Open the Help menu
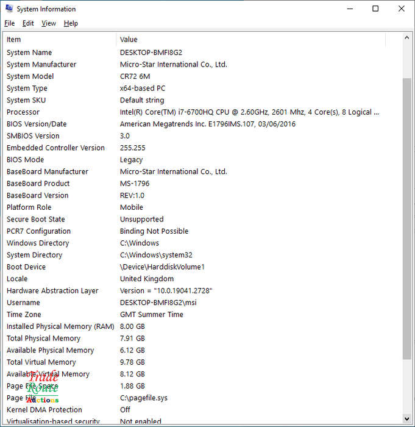This screenshot has height=427, width=415. tap(71, 23)
